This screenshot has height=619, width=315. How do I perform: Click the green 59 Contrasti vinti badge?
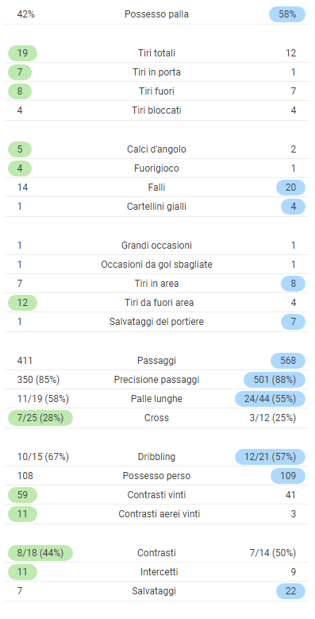tap(22, 495)
